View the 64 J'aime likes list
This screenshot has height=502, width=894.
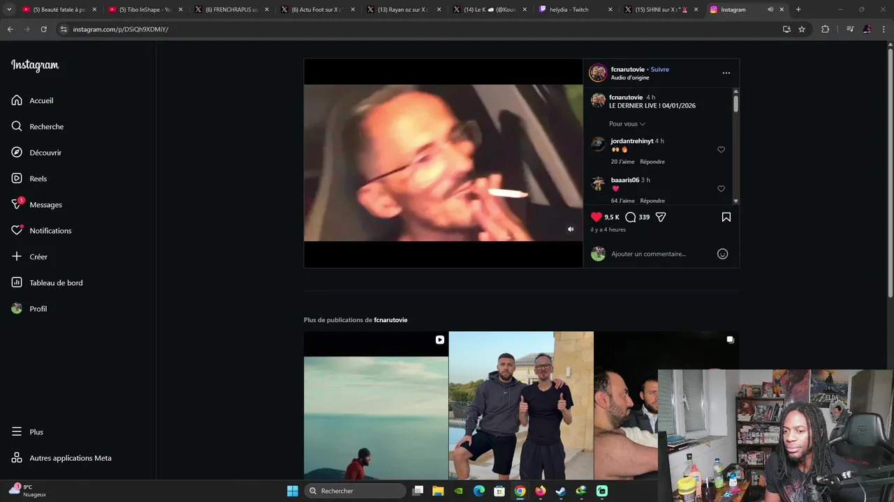point(623,201)
